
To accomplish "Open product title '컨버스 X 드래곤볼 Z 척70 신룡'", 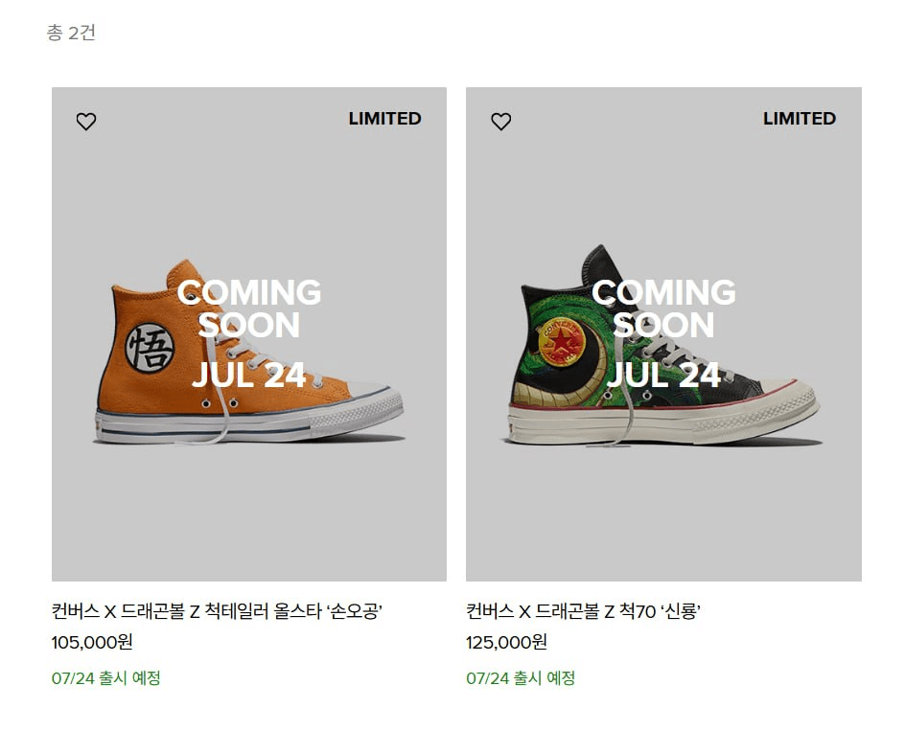I will (x=584, y=611).
